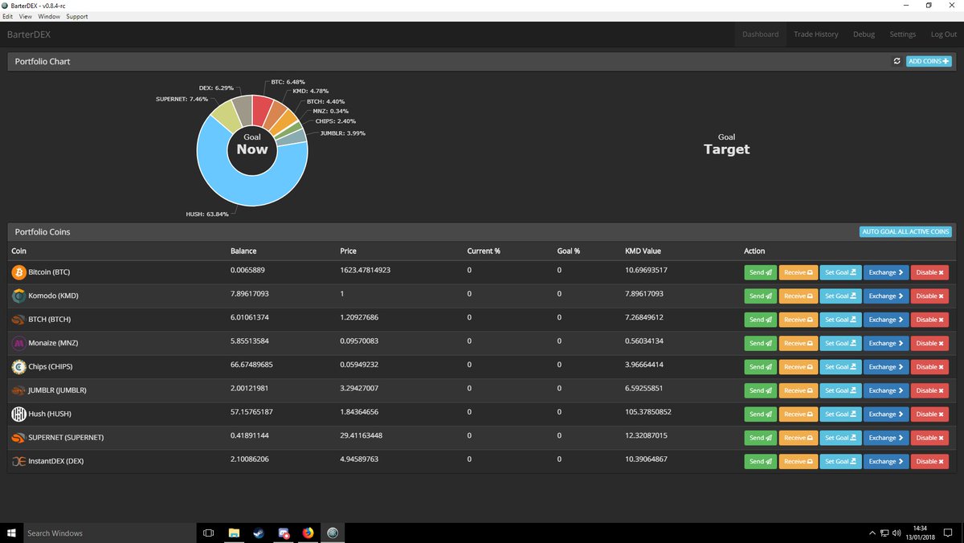Click the InstantDEX coin logo

click(x=18, y=461)
